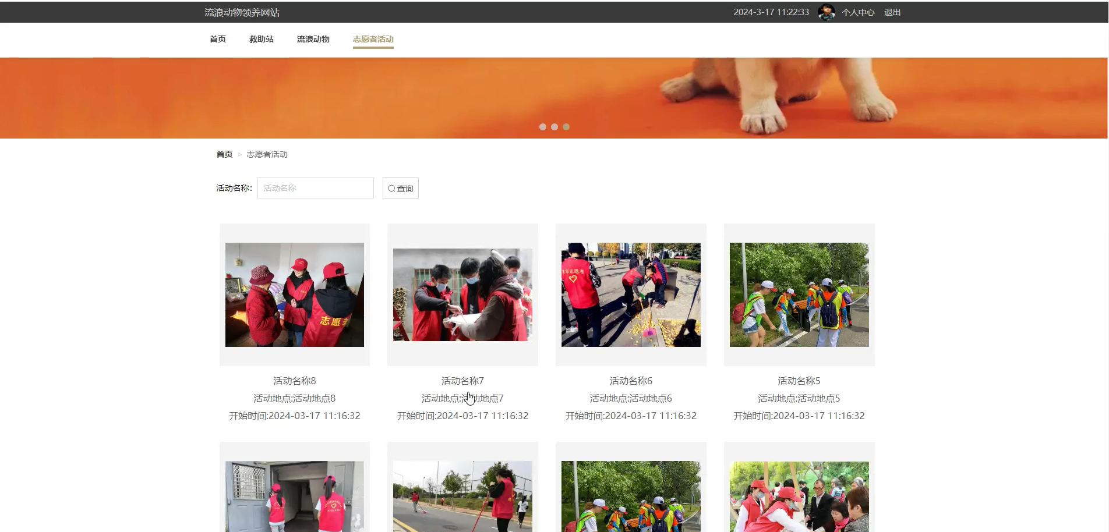Open the 首页 navigation tab
The image size is (1109, 532).
[218, 39]
